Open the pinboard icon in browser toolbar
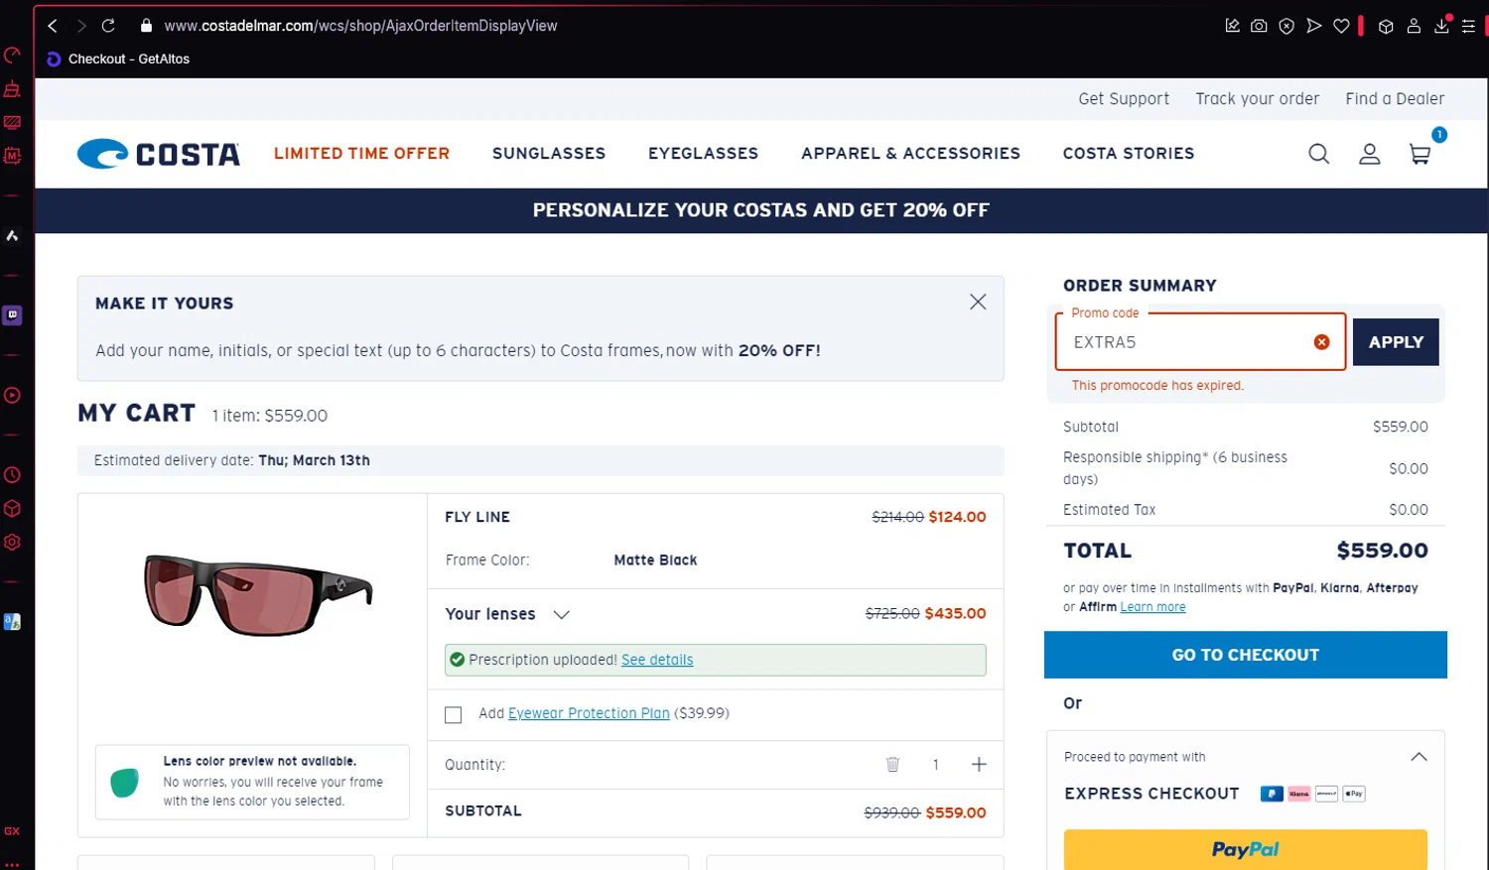1489x870 pixels. click(x=1232, y=26)
